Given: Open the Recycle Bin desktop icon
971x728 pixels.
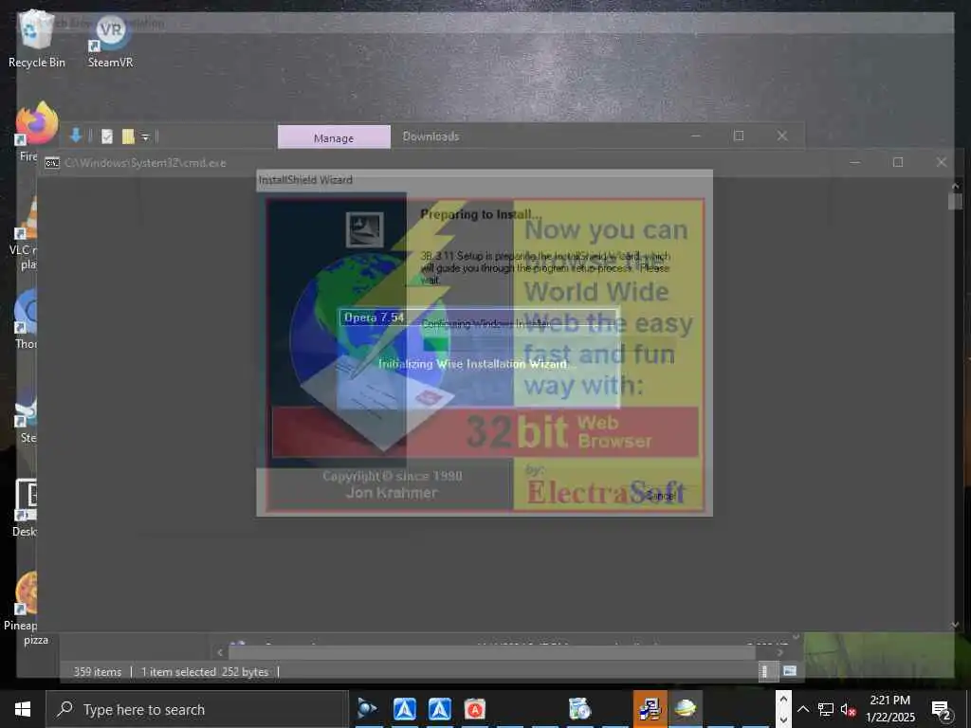Looking at the screenshot, I should 36,38.
